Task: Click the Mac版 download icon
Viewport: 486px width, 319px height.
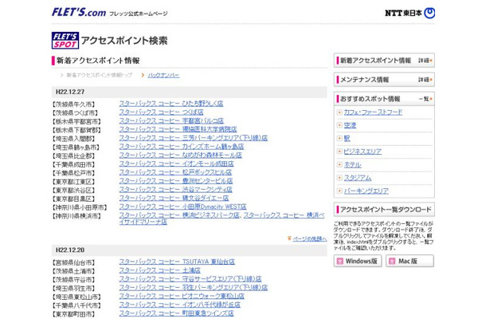Action: (x=392, y=261)
